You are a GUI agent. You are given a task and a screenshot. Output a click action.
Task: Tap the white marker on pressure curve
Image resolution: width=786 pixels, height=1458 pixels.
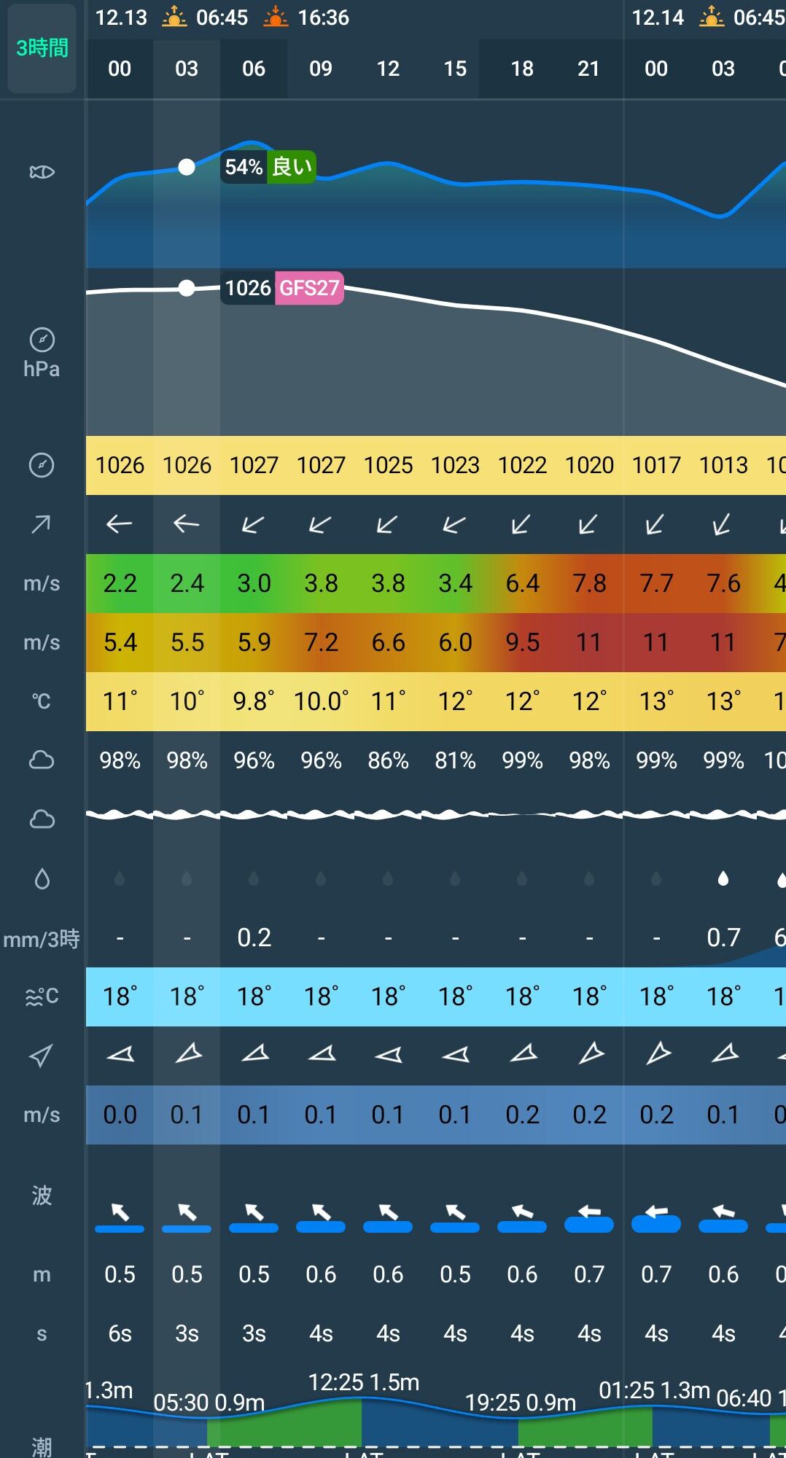(x=187, y=289)
